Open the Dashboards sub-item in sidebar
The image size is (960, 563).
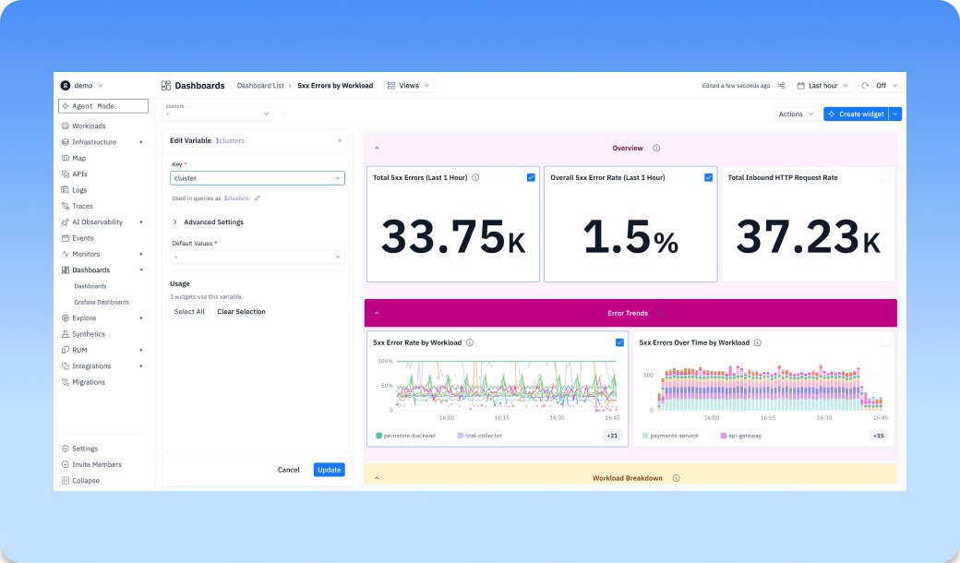(90, 286)
